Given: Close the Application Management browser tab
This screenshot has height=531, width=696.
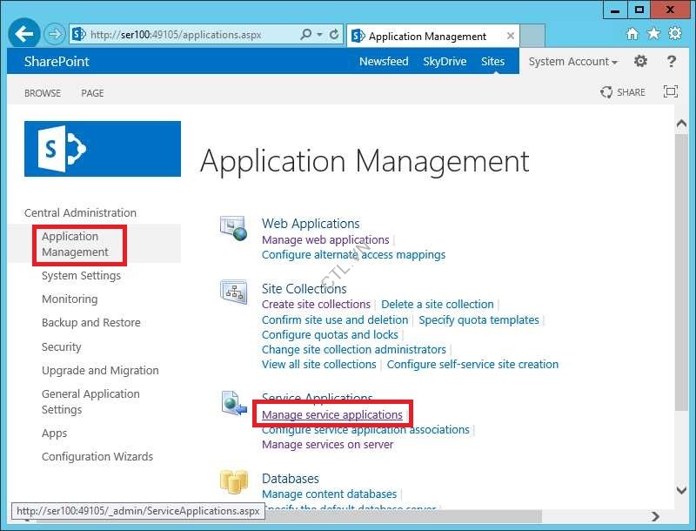Looking at the screenshot, I should [511, 36].
